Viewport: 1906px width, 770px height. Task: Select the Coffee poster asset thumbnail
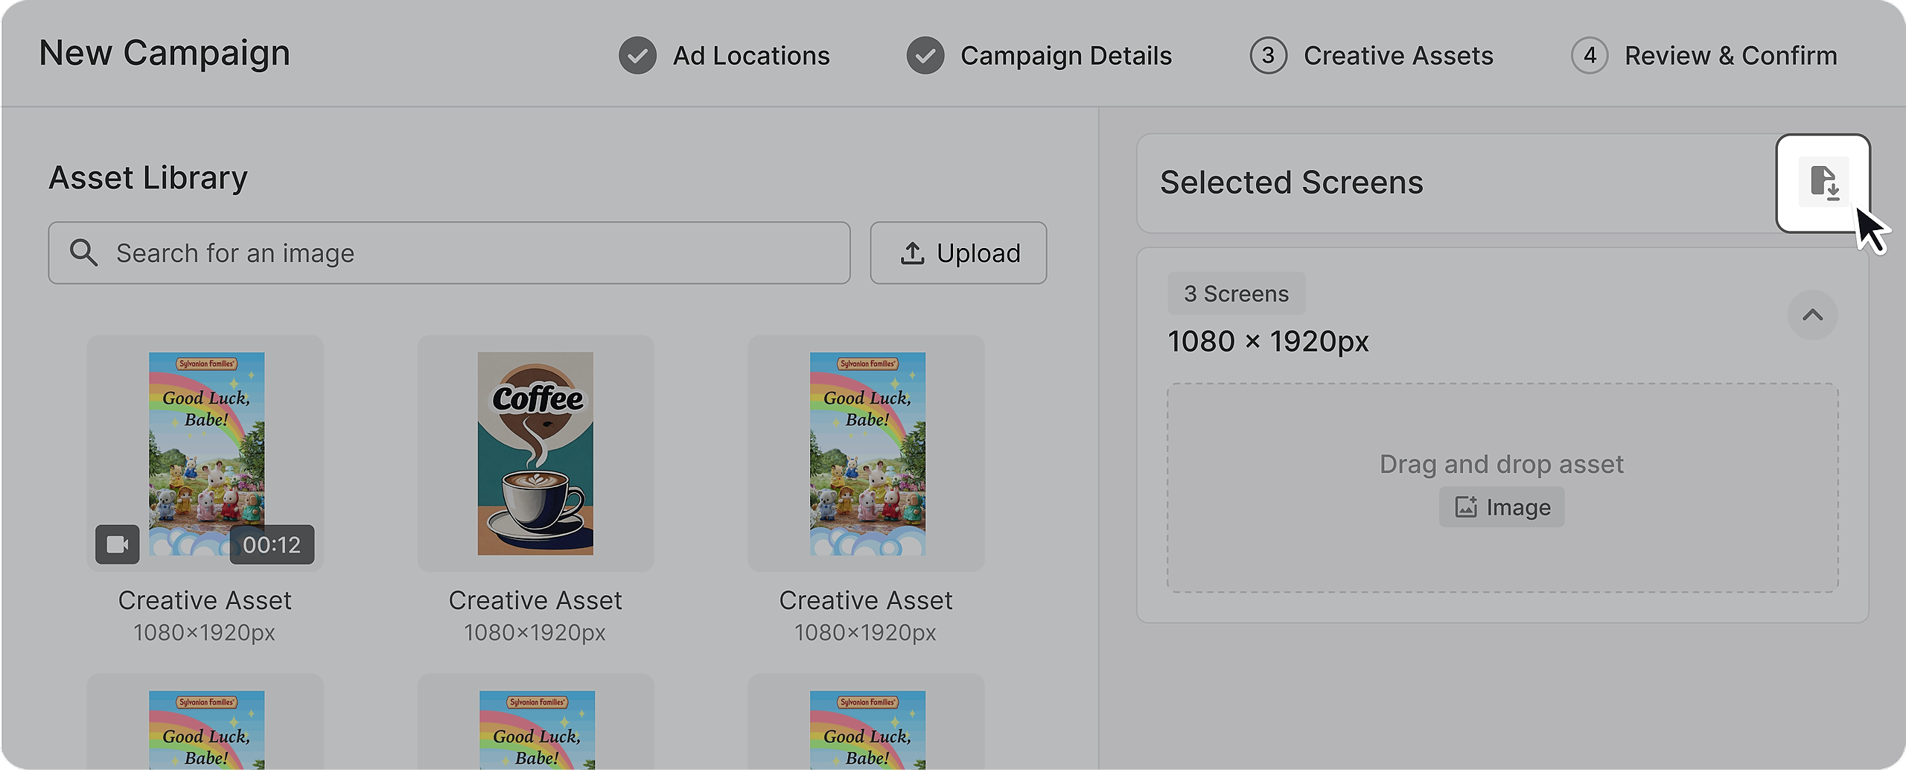[x=535, y=454]
